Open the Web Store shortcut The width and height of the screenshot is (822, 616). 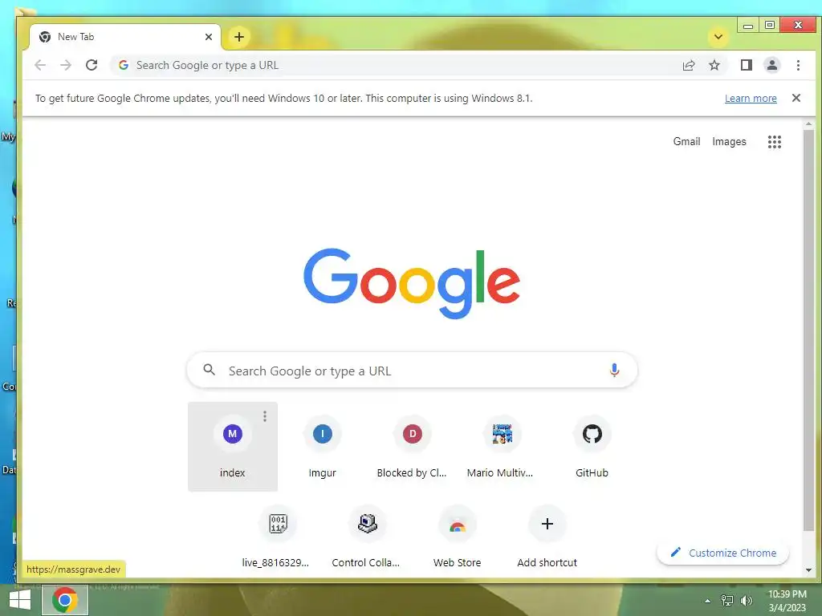pyautogui.click(x=457, y=537)
